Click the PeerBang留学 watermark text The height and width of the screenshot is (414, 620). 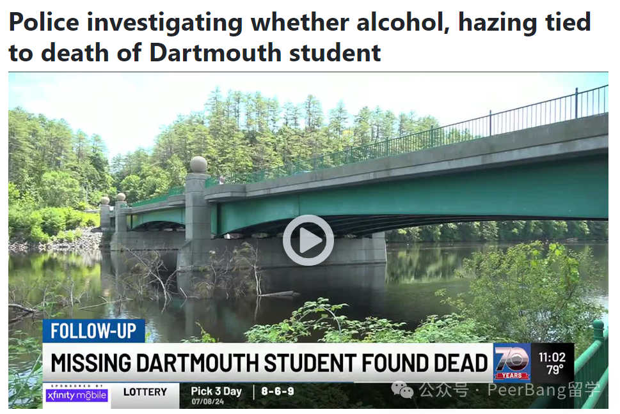pyautogui.click(x=544, y=390)
